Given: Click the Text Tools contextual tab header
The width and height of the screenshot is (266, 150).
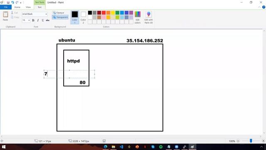Looking at the screenshot, I should (x=39, y=2).
